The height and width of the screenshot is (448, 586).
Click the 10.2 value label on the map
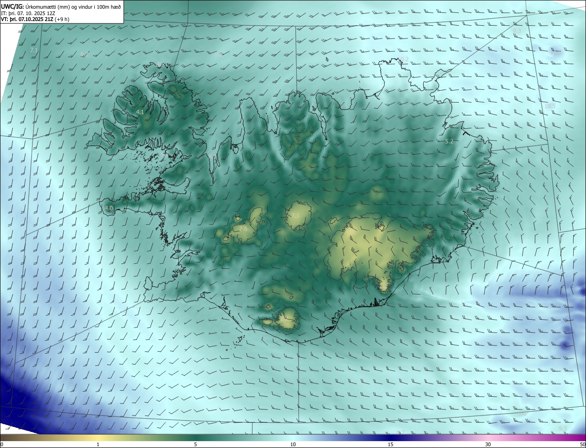click(x=403, y=60)
